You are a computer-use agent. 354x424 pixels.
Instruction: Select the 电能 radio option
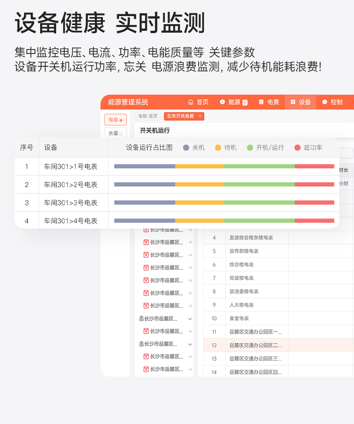coord(116,120)
